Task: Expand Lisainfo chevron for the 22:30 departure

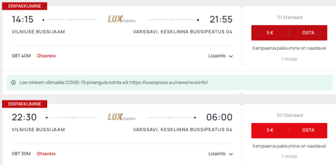Action: click(231, 154)
